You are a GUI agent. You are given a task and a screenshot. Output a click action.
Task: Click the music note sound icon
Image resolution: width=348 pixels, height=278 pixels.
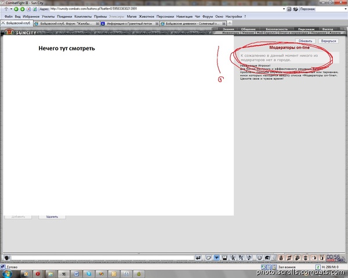click(x=249, y=258)
